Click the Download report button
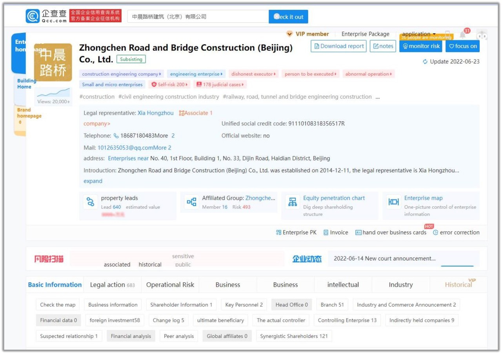Viewport: 502px width, 354px height. 339,46
